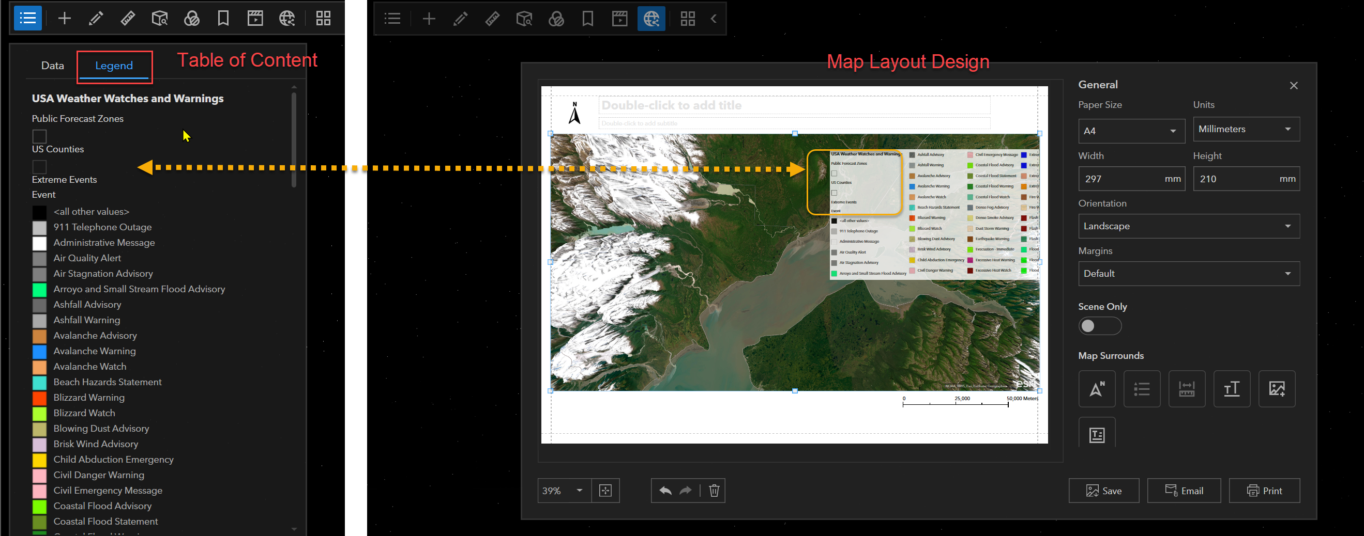Add a scale bar to the layout
Screen dimensions: 1364x536
click(1187, 388)
